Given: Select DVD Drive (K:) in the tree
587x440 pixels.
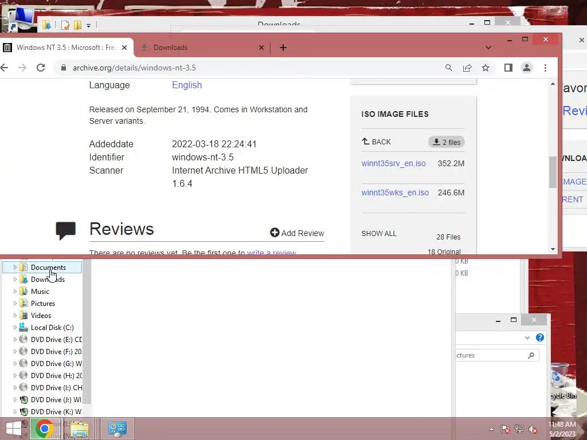Looking at the screenshot, I should [56, 411].
